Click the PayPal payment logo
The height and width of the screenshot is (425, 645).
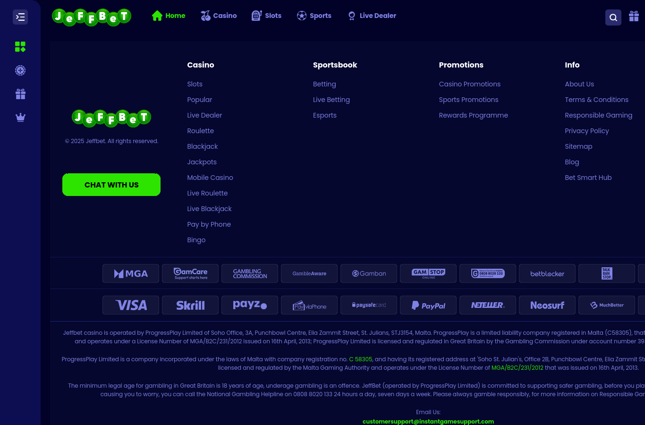point(428,305)
